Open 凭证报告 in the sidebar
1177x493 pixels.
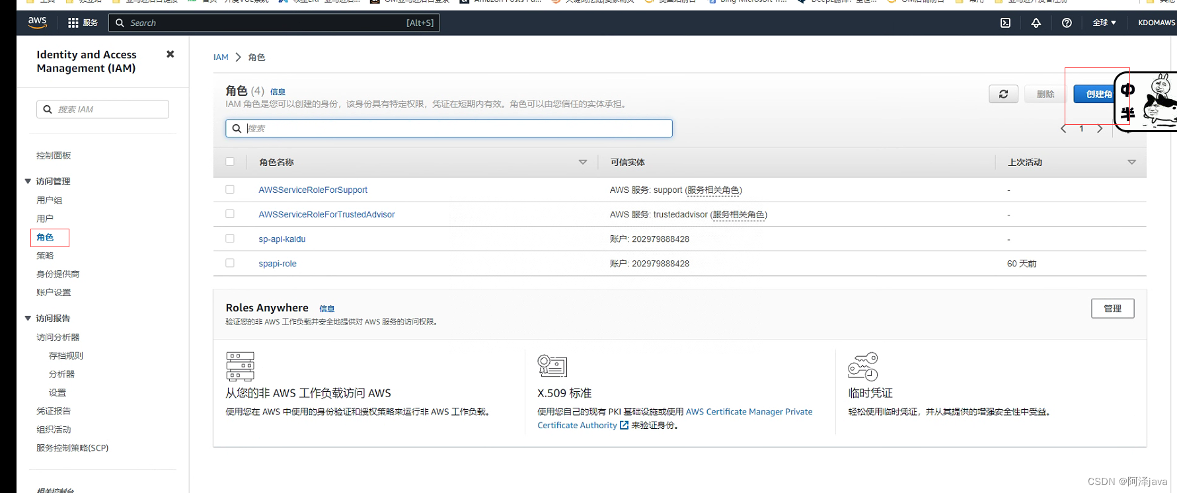coord(54,411)
